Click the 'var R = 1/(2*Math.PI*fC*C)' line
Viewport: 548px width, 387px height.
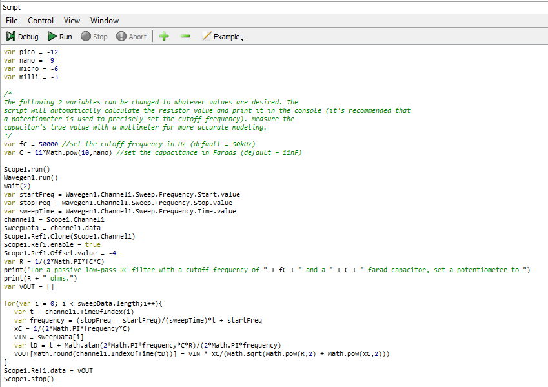pyautogui.click(x=54, y=262)
